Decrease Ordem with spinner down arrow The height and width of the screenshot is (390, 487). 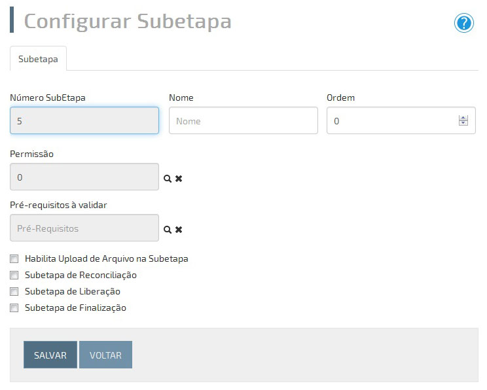(x=463, y=123)
